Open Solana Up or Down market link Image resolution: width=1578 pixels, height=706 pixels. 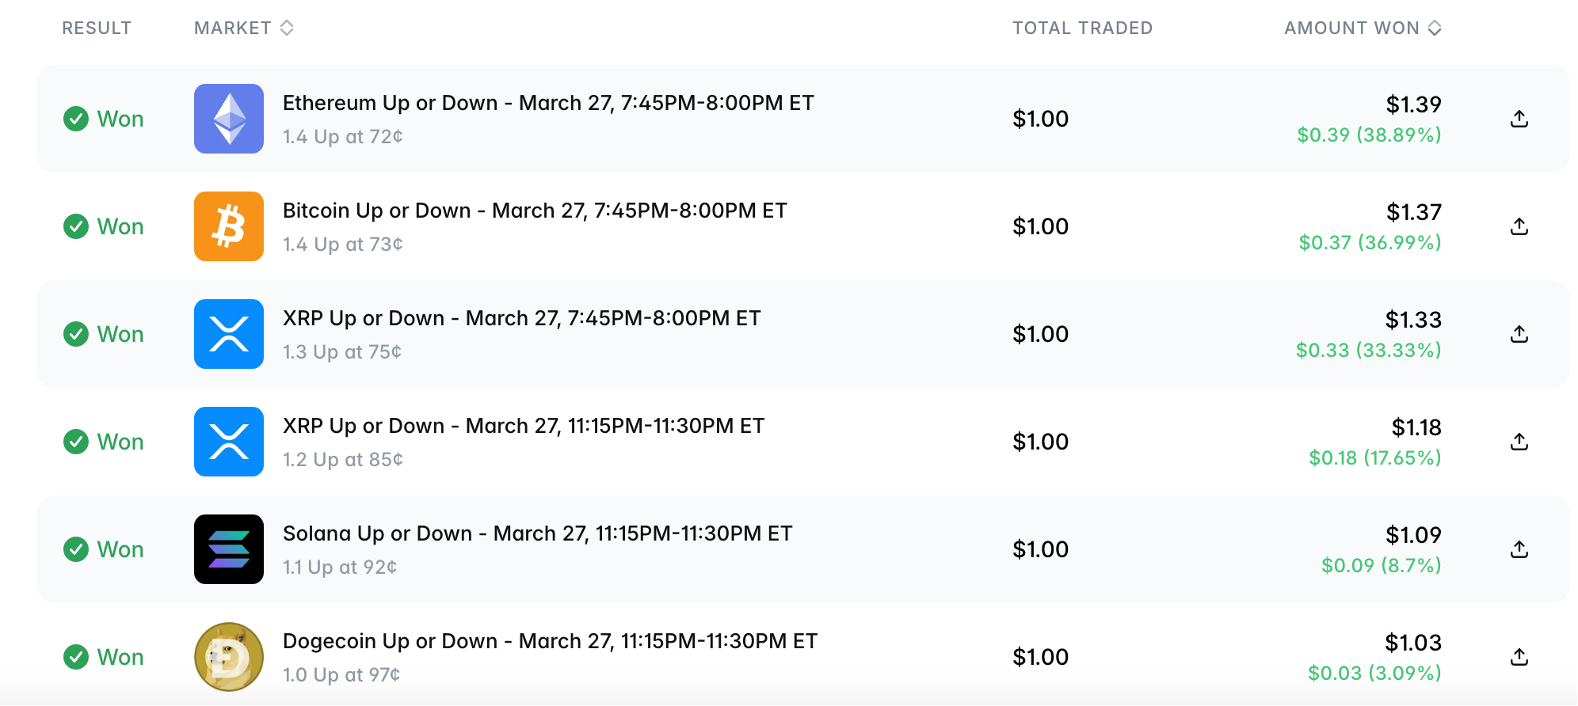(x=537, y=533)
